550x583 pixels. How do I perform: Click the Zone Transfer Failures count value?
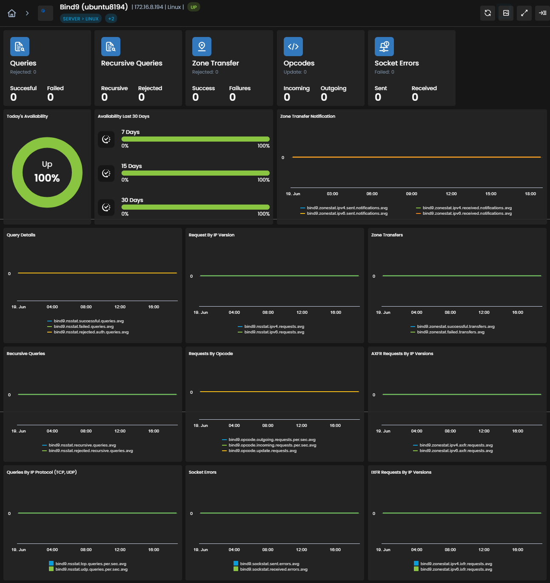pyautogui.click(x=233, y=97)
